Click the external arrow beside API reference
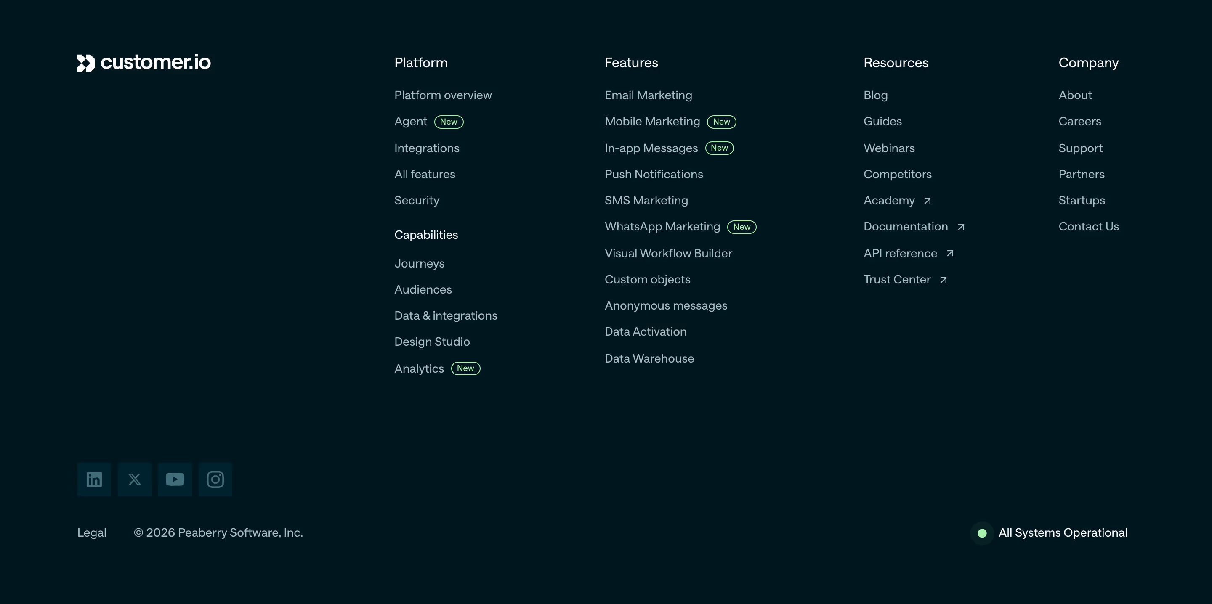Image resolution: width=1212 pixels, height=604 pixels. 950,254
